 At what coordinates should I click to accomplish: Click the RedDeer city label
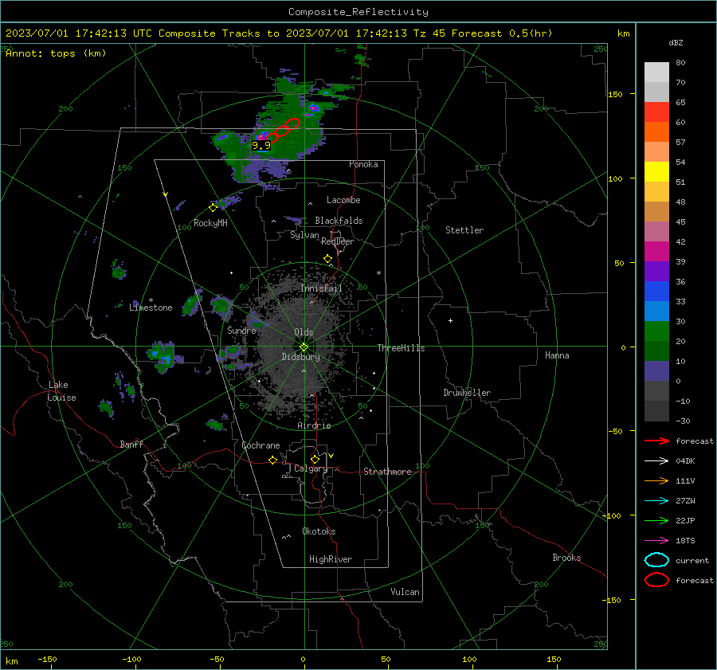(x=338, y=241)
